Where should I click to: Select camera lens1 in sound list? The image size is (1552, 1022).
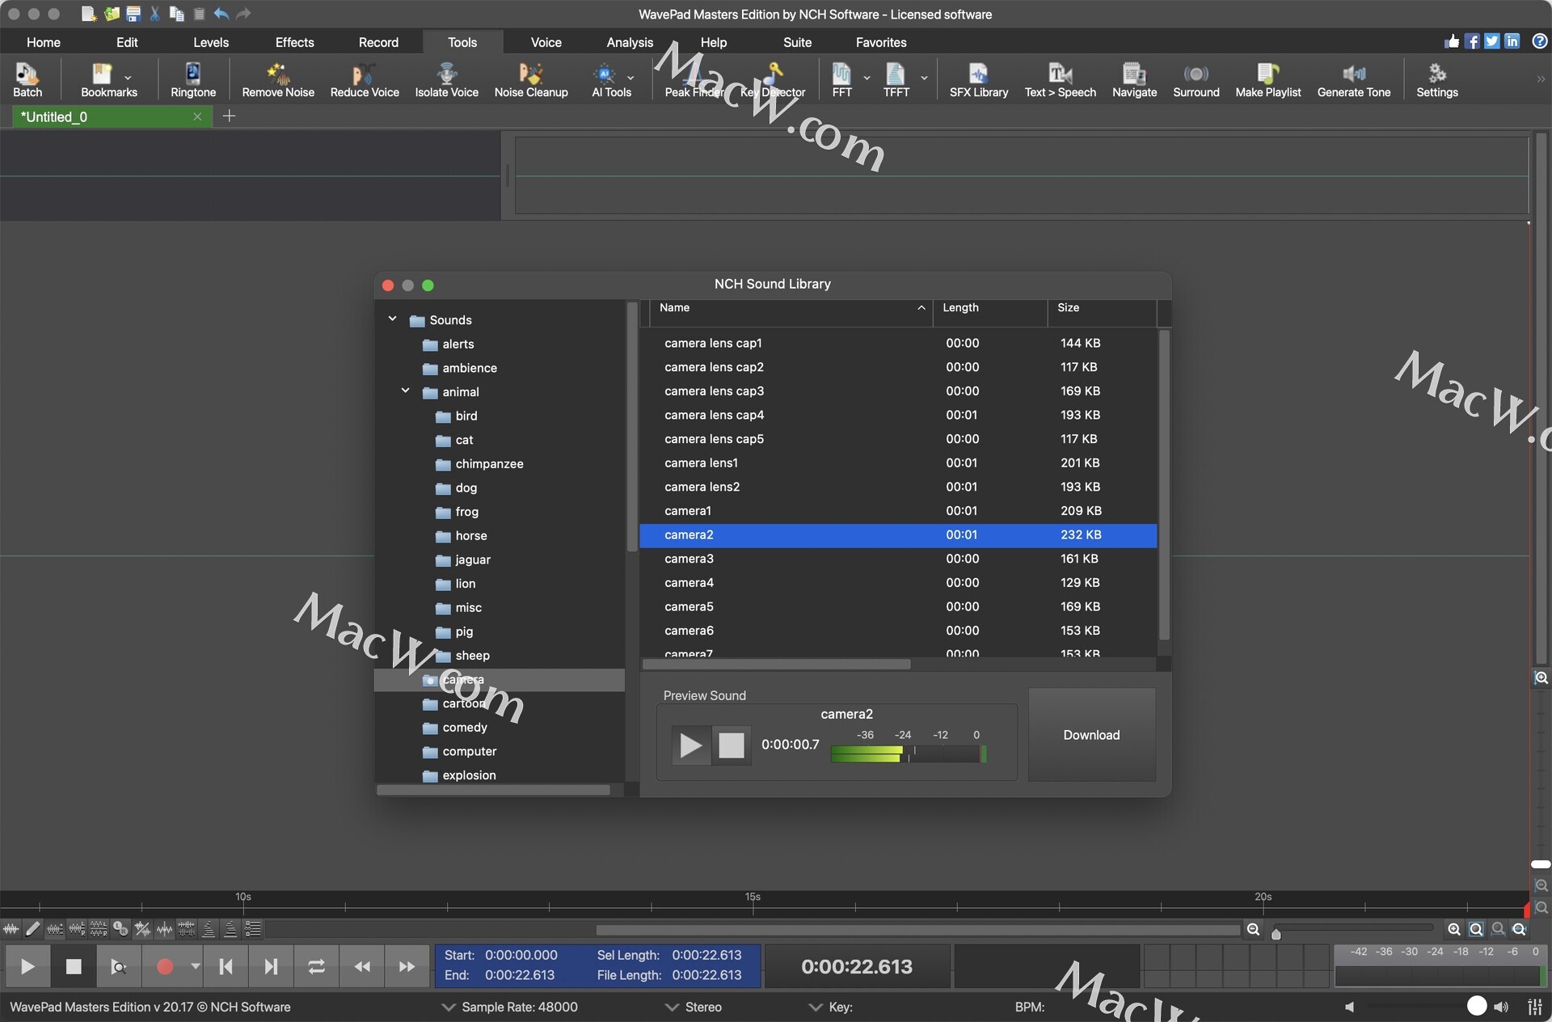click(701, 462)
